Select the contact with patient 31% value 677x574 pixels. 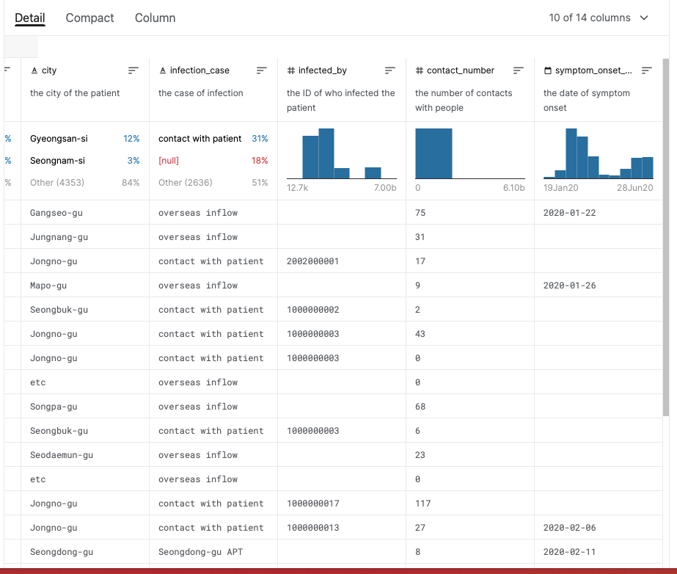(213, 139)
